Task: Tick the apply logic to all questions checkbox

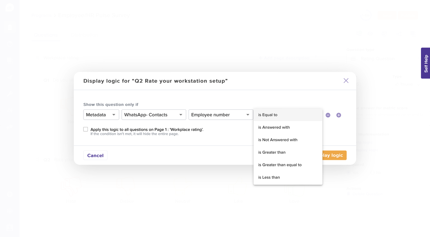Action: [x=86, y=129]
